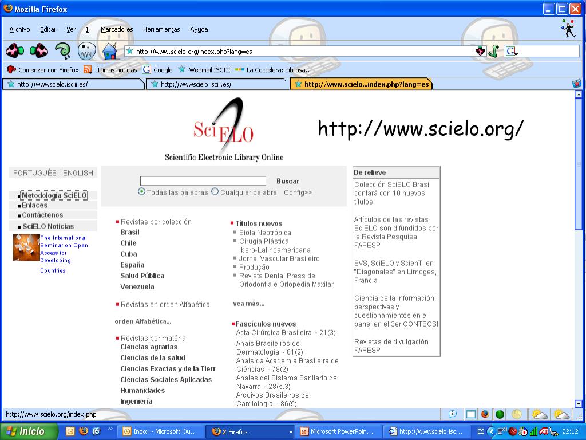The width and height of the screenshot is (586, 440).
Task: Click the last sun-and-cloud weather icon
Action: click(x=561, y=414)
